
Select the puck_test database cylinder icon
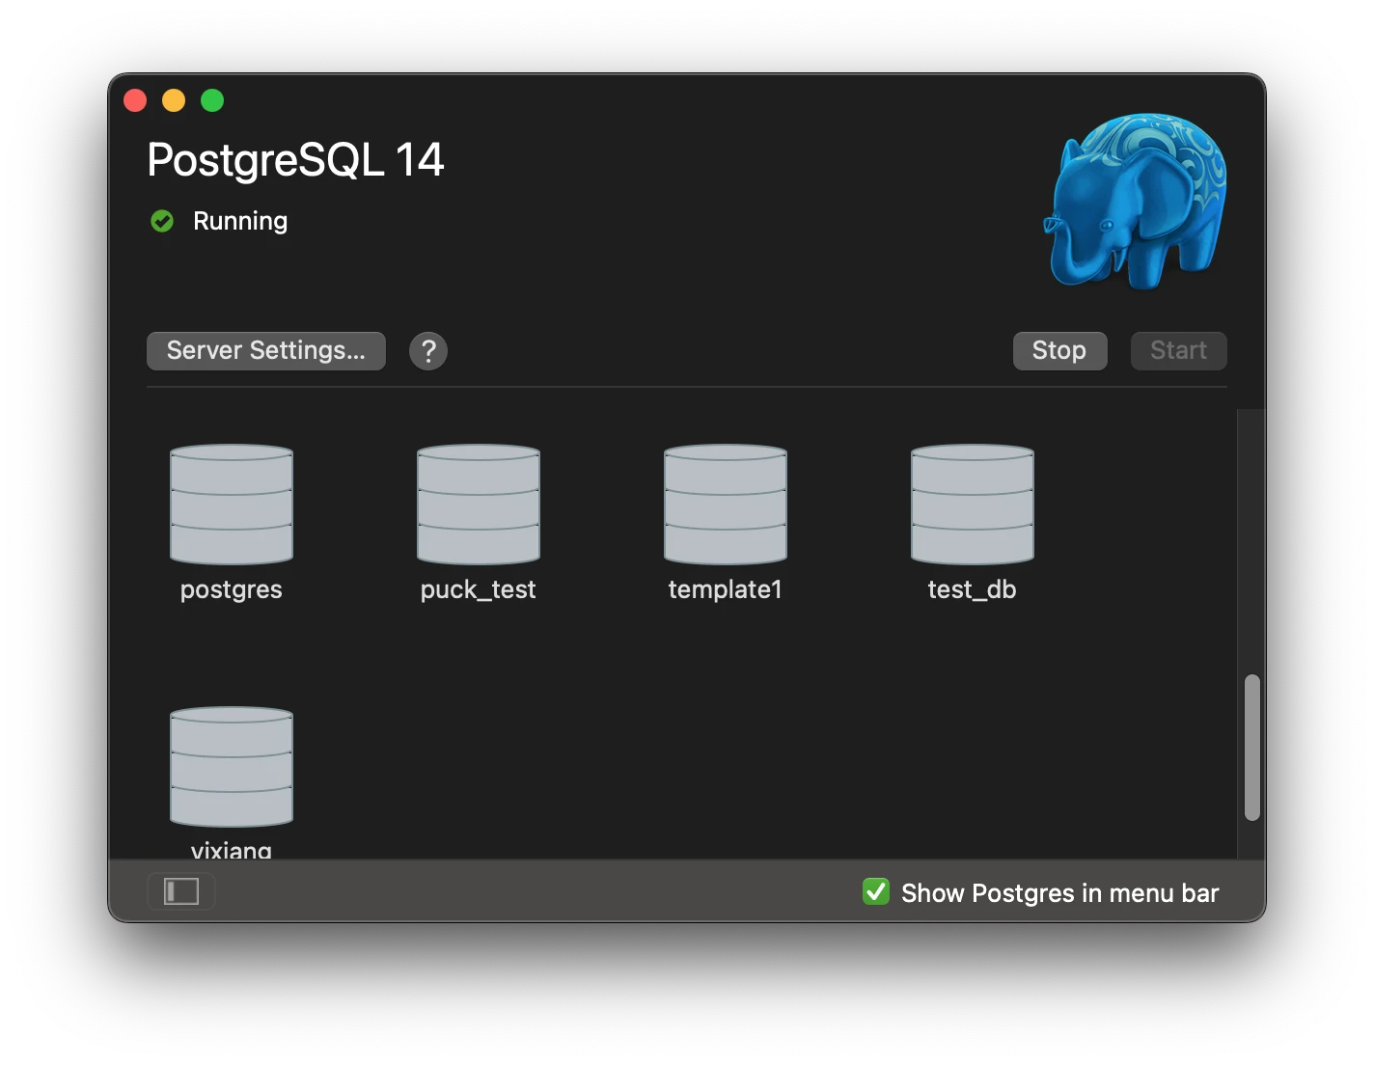[479, 505]
